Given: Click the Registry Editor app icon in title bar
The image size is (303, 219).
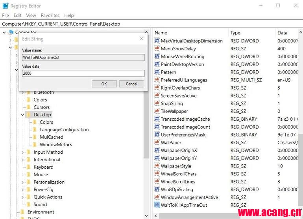Looking at the screenshot, I should (6, 6).
